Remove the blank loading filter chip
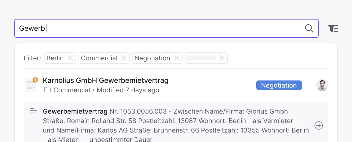The height and width of the screenshot is (142, 352). pyautogui.click(x=222, y=58)
